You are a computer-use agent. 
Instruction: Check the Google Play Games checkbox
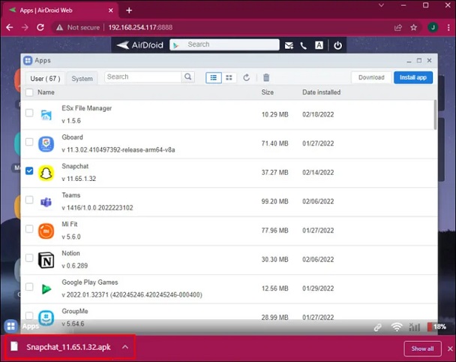pyautogui.click(x=29, y=287)
